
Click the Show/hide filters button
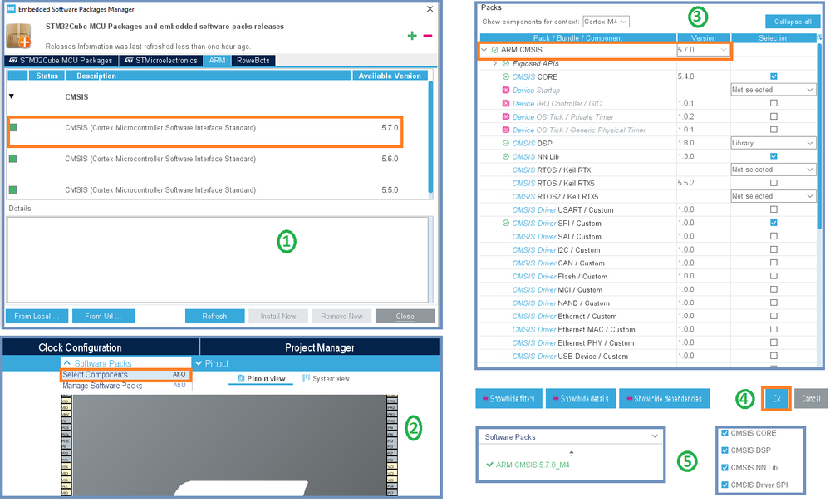click(x=508, y=399)
